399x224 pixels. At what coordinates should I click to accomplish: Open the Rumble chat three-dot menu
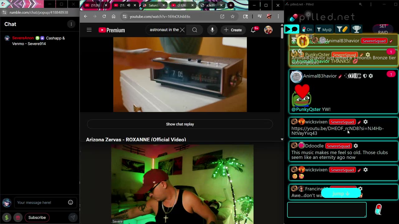click(x=71, y=24)
